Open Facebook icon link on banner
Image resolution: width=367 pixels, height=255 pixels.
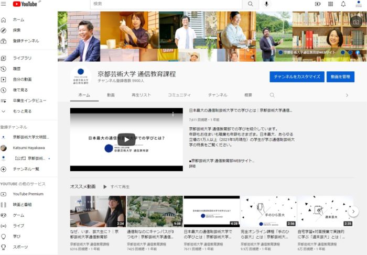coord(358,52)
